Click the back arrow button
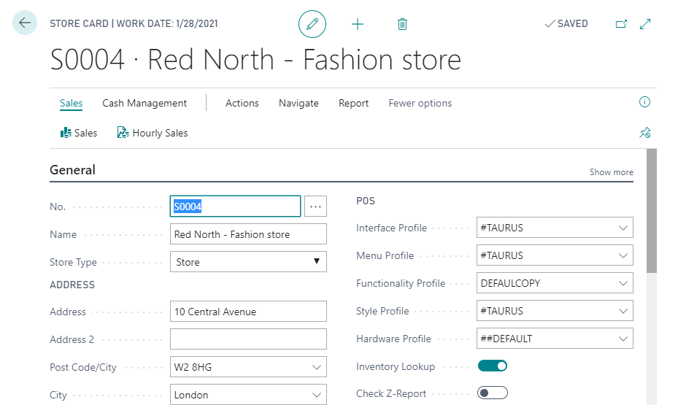This screenshot has height=405, width=678. (x=25, y=23)
